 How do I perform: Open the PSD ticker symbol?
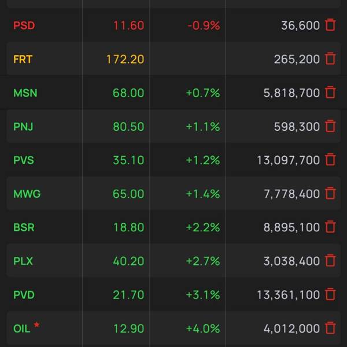[x=24, y=25]
